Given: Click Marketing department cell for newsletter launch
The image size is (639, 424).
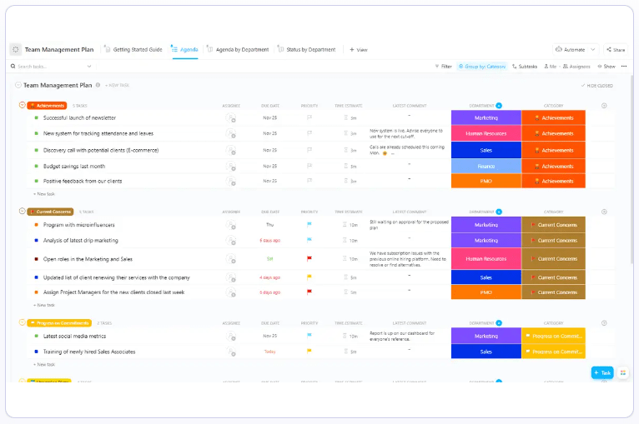Looking at the screenshot, I should [x=486, y=117].
